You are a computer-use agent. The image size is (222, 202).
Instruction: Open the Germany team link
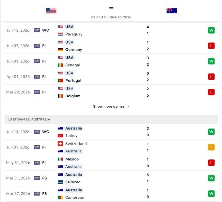(x=73, y=50)
